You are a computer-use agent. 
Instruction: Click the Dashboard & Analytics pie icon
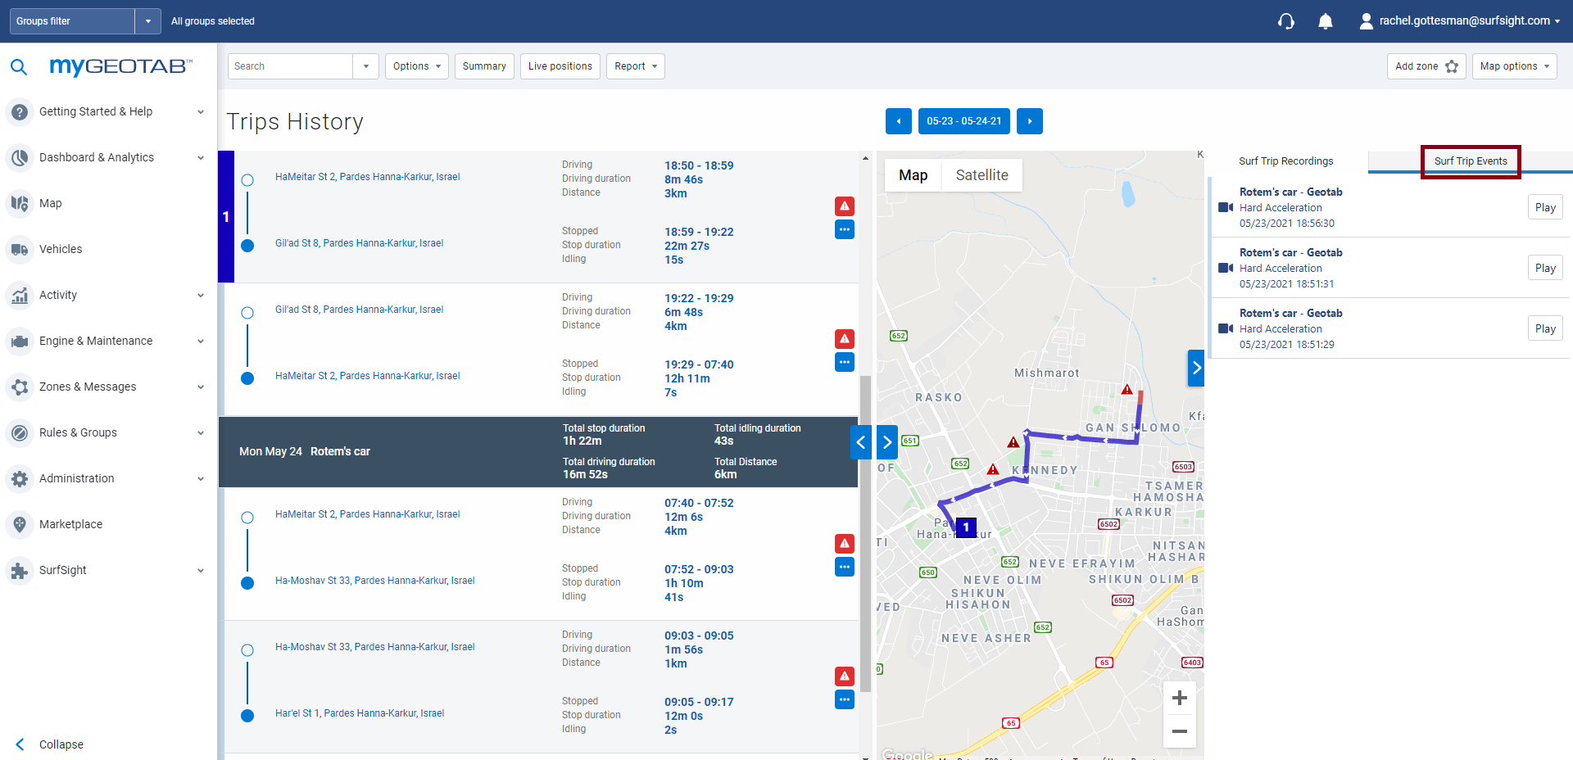pyautogui.click(x=20, y=157)
